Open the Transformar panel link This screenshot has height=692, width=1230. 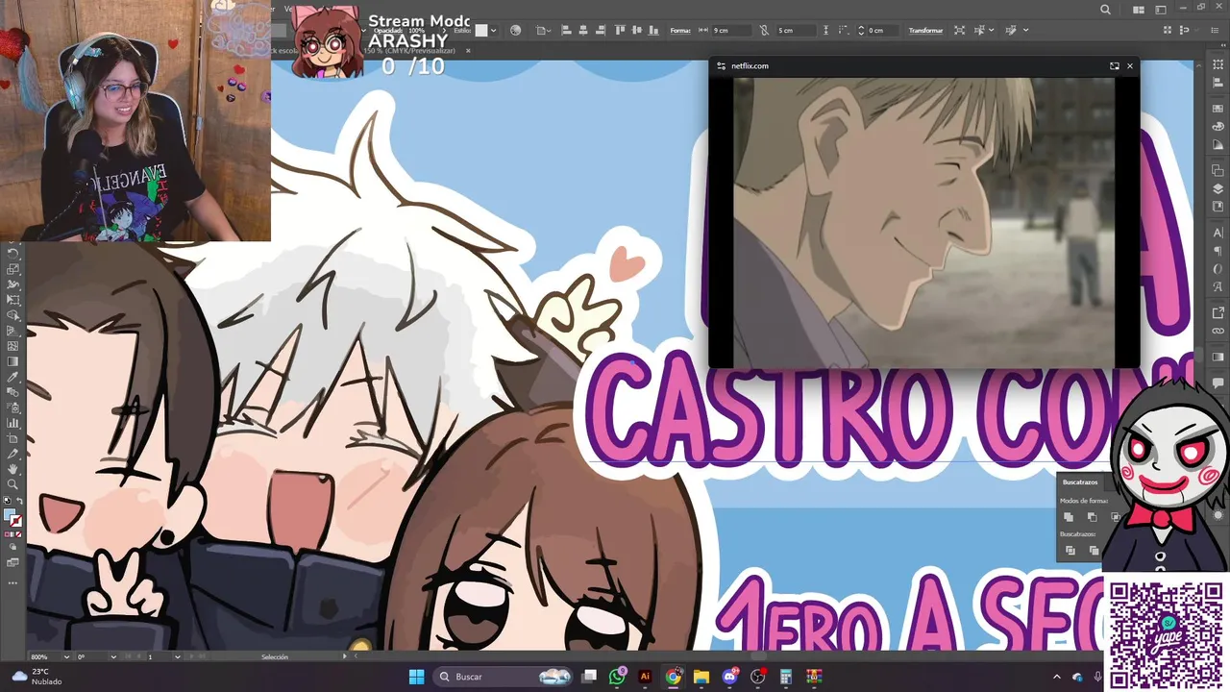pyautogui.click(x=925, y=30)
